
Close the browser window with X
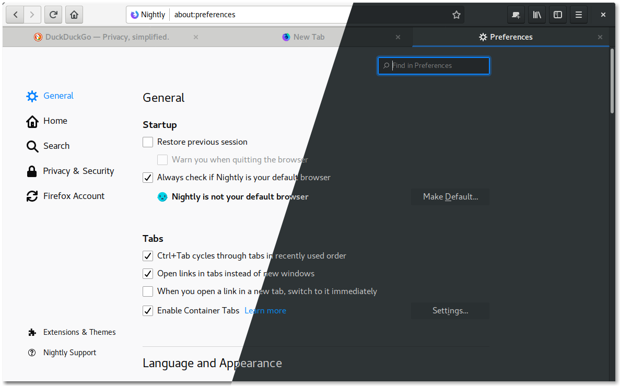[x=603, y=15]
